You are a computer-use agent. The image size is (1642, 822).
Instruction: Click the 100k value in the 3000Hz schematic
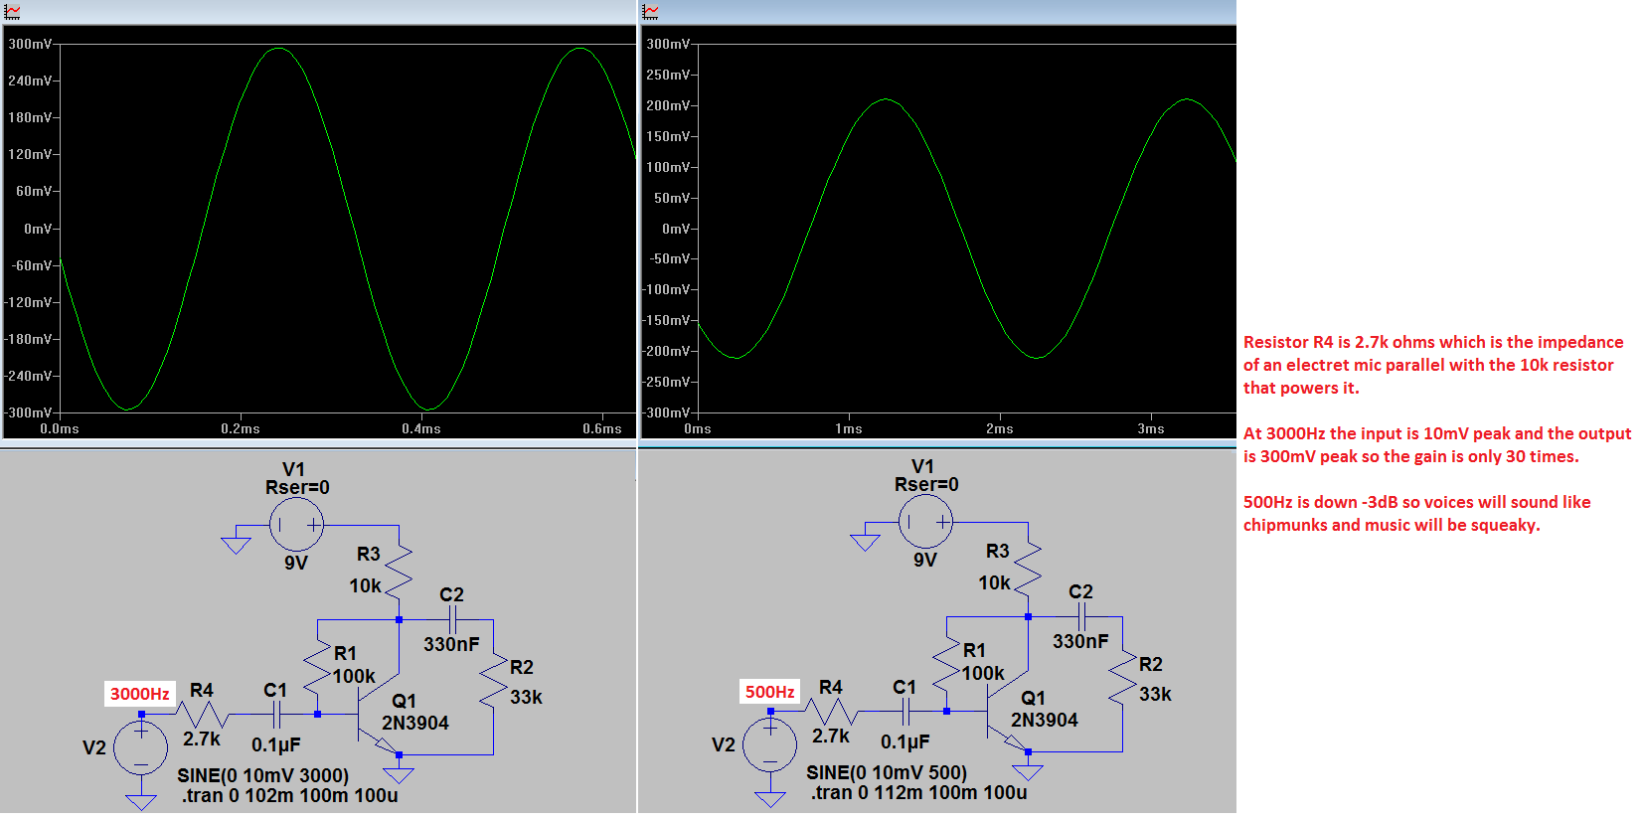tap(354, 677)
